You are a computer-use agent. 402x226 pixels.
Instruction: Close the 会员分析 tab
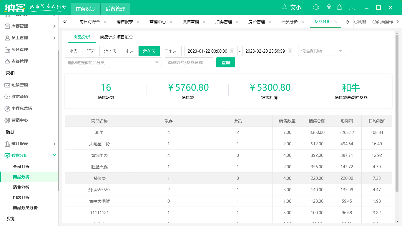coord(303,22)
